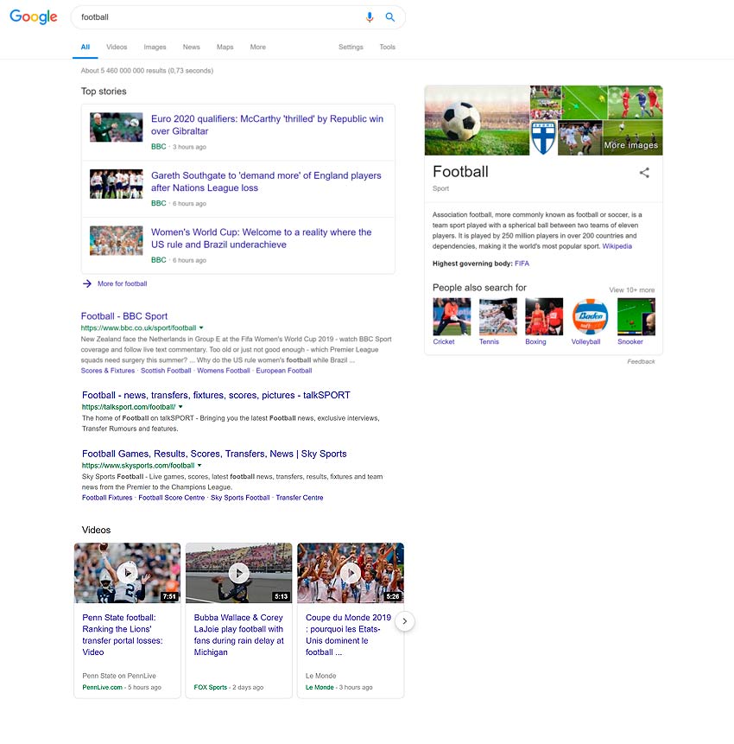This screenshot has width=734, height=744.
Task: Open the talkSPORT football result
Action: pyautogui.click(x=216, y=395)
